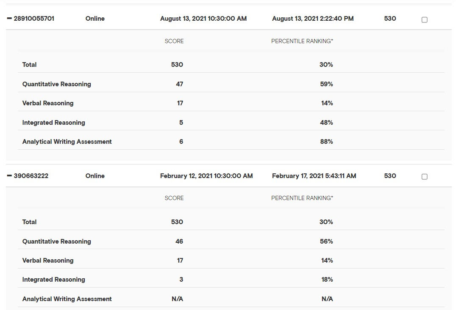The height and width of the screenshot is (310, 456).
Task: Click the SCORE header in the first exam
Action: pos(174,41)
